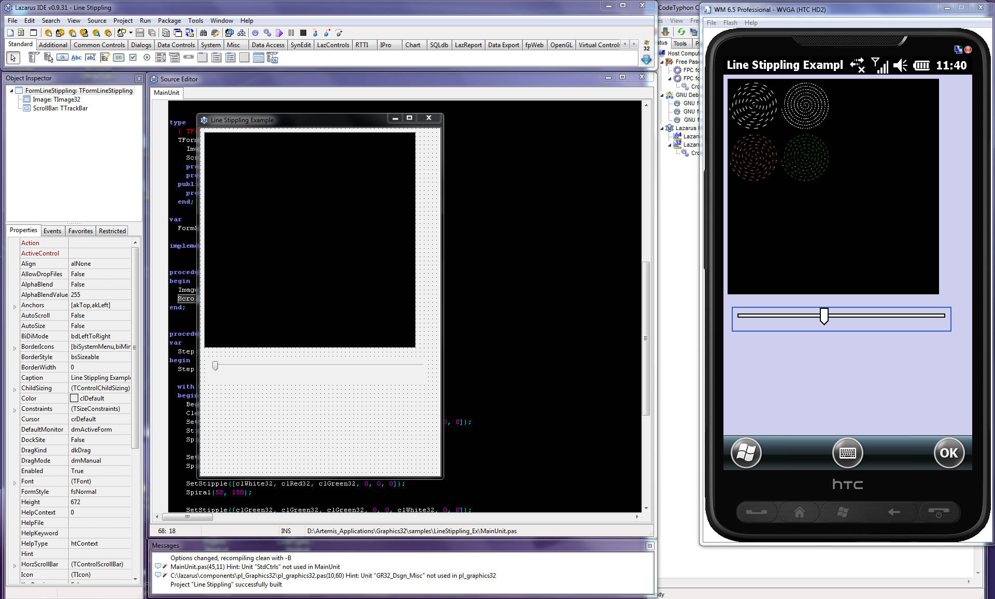Pick the TToggleBox (on) component icon

click(x=119, y=58)
